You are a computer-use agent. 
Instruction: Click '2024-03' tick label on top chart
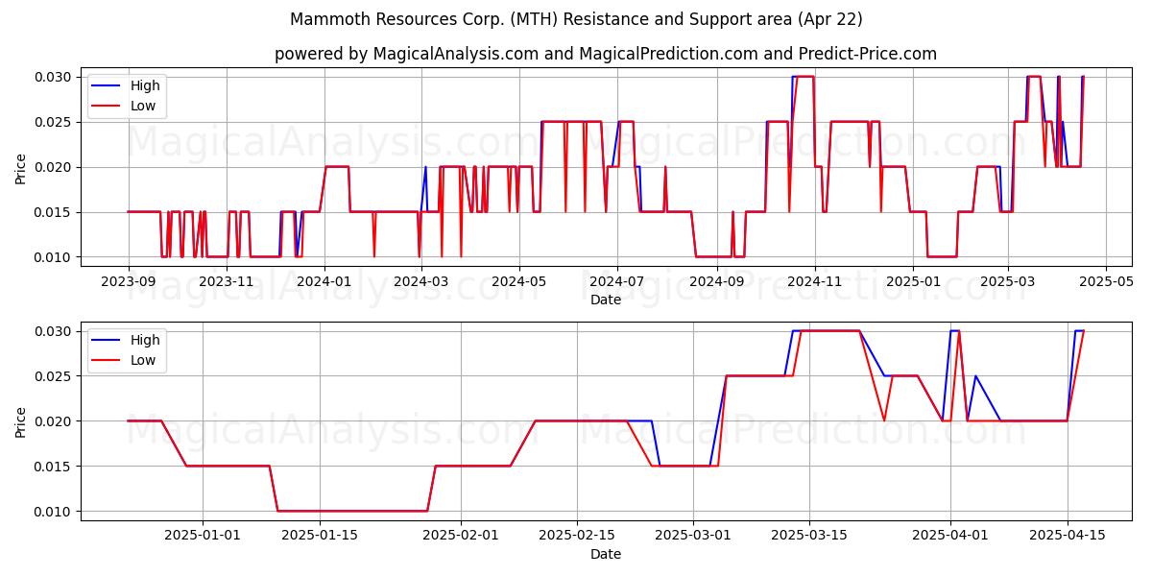(x=420, y=281)
